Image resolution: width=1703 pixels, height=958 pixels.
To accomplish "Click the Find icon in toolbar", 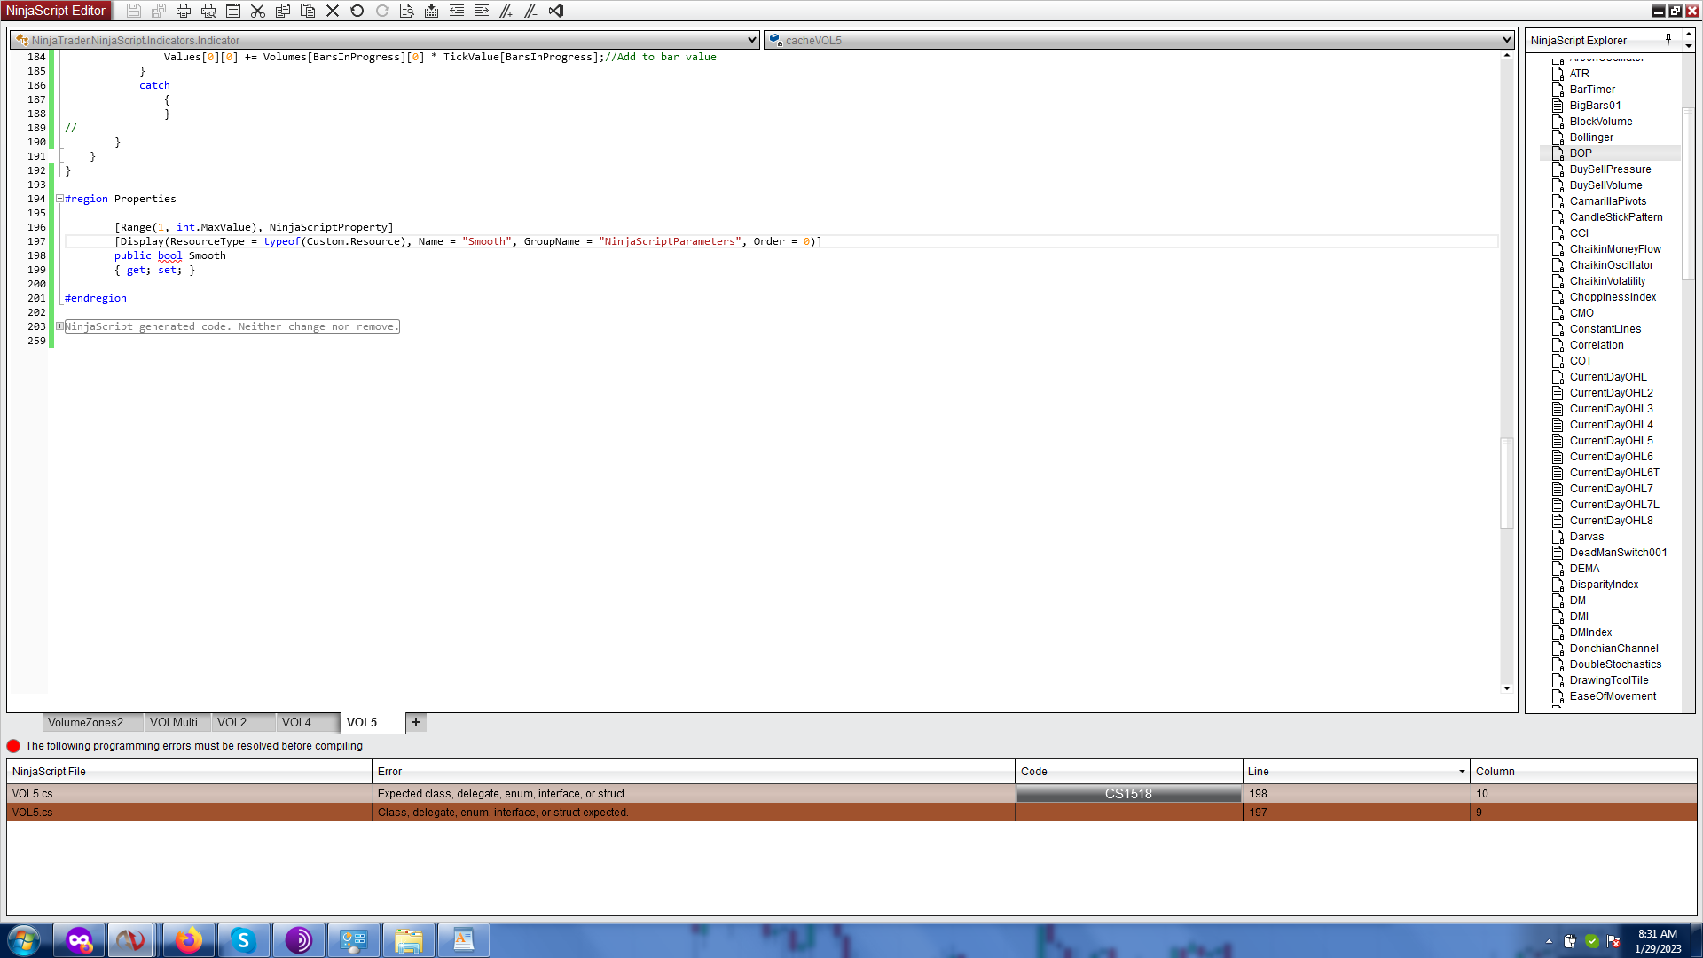I will click(x=407, y=11).
